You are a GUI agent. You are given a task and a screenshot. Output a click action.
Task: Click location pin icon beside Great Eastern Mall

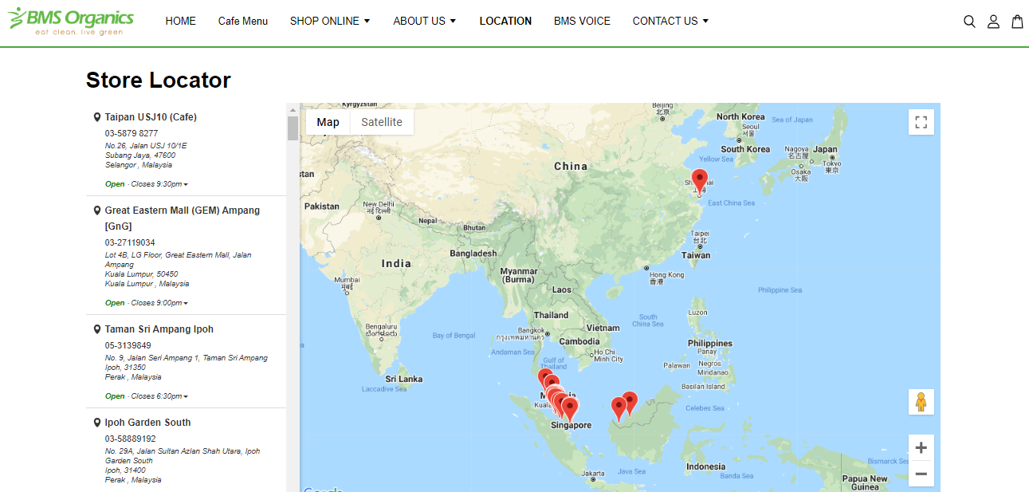(x=97, y=211)
